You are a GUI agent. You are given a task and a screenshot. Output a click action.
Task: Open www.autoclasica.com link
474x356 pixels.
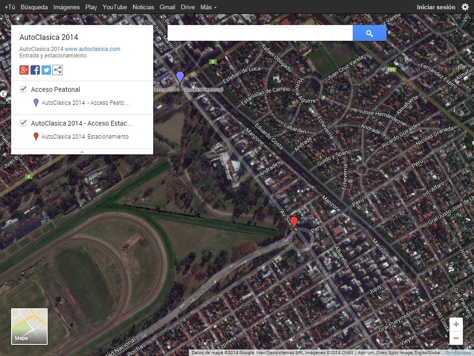[x=92, y=49]
